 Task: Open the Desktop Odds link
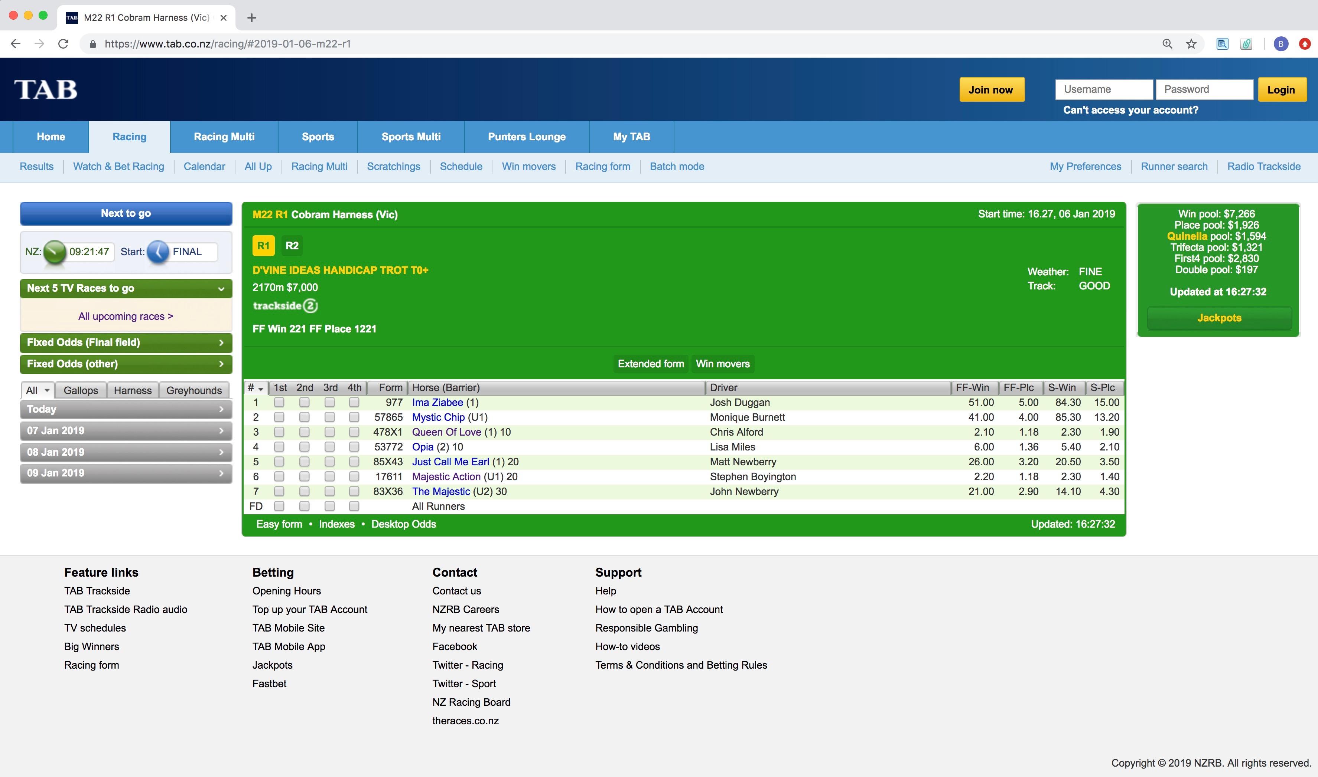[x=404, y=524]
